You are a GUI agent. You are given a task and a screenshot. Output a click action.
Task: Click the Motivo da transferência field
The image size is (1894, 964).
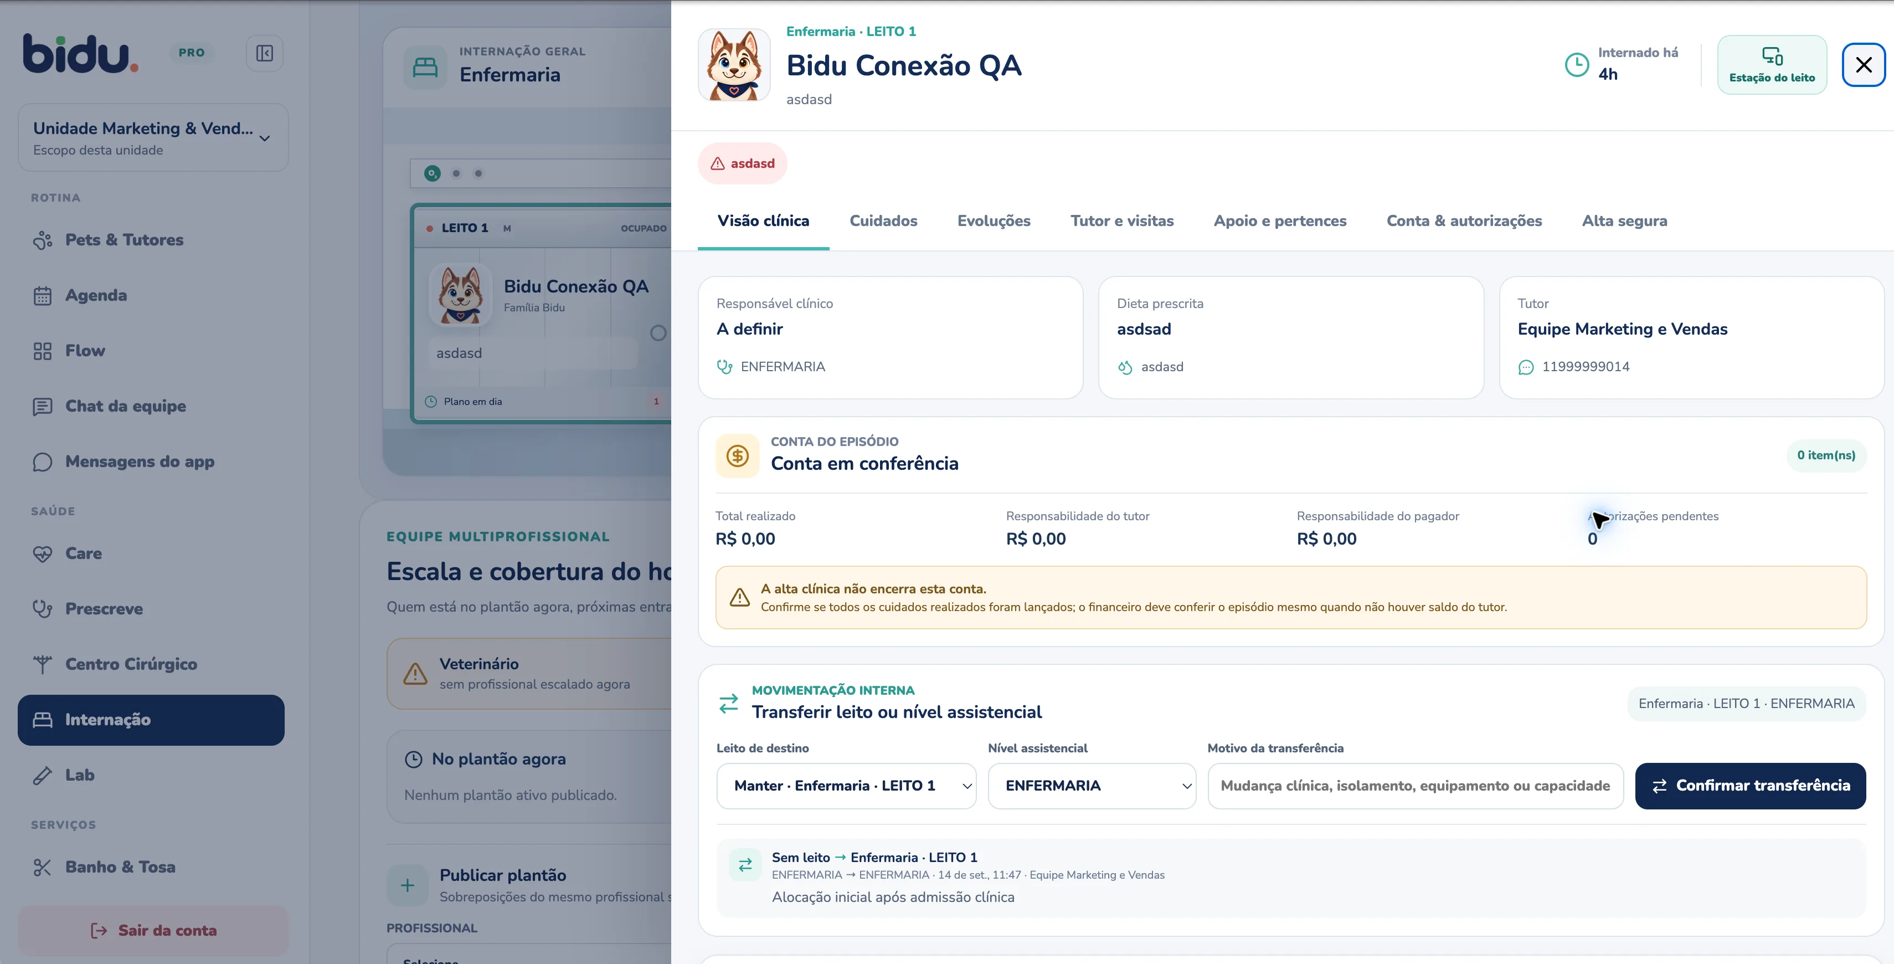click(1416, 786)
